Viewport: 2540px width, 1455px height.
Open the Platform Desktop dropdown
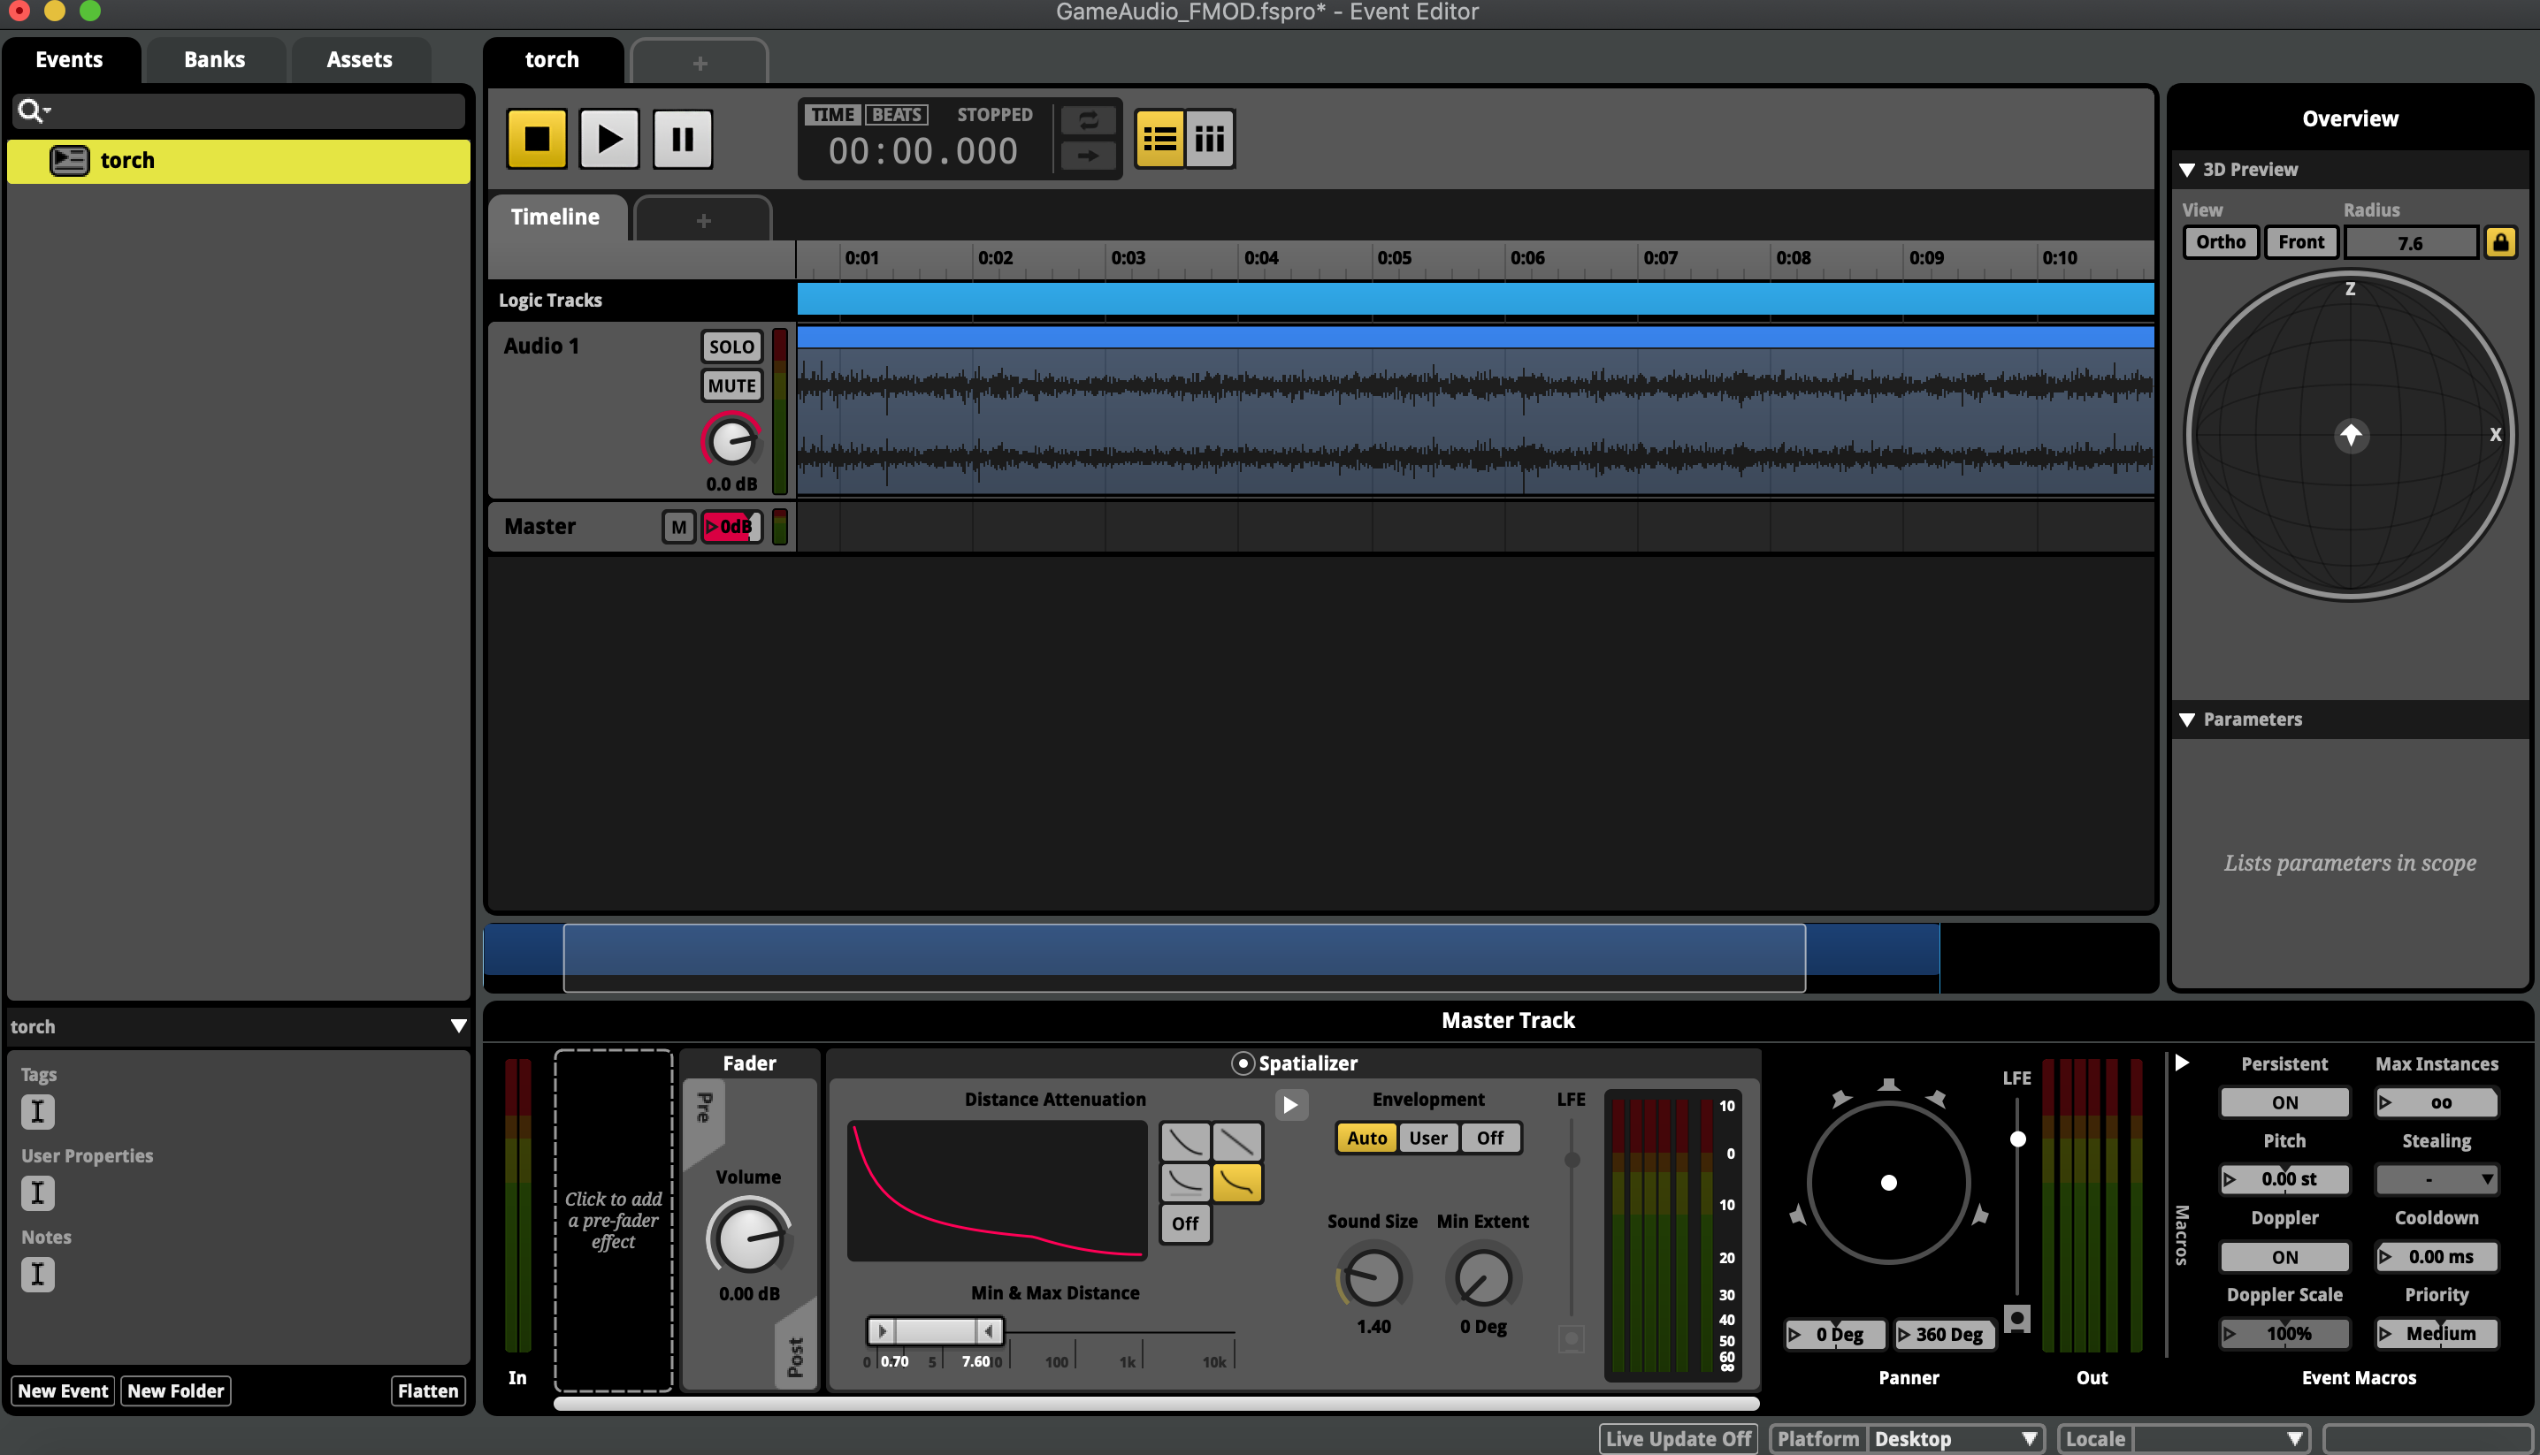pyautogui.click(x=1954, y=1438)
